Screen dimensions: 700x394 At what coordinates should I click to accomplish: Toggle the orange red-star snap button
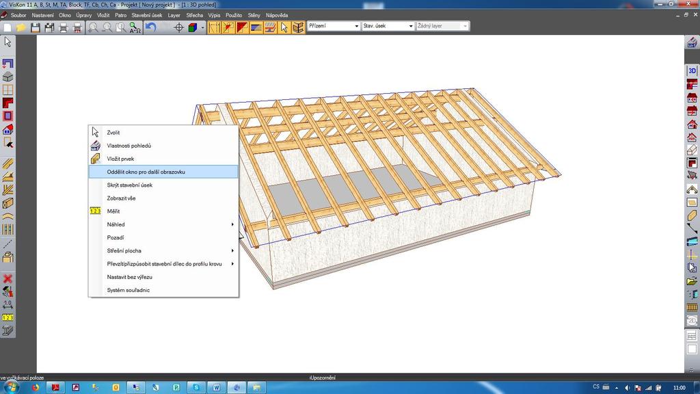click(228, 27)
